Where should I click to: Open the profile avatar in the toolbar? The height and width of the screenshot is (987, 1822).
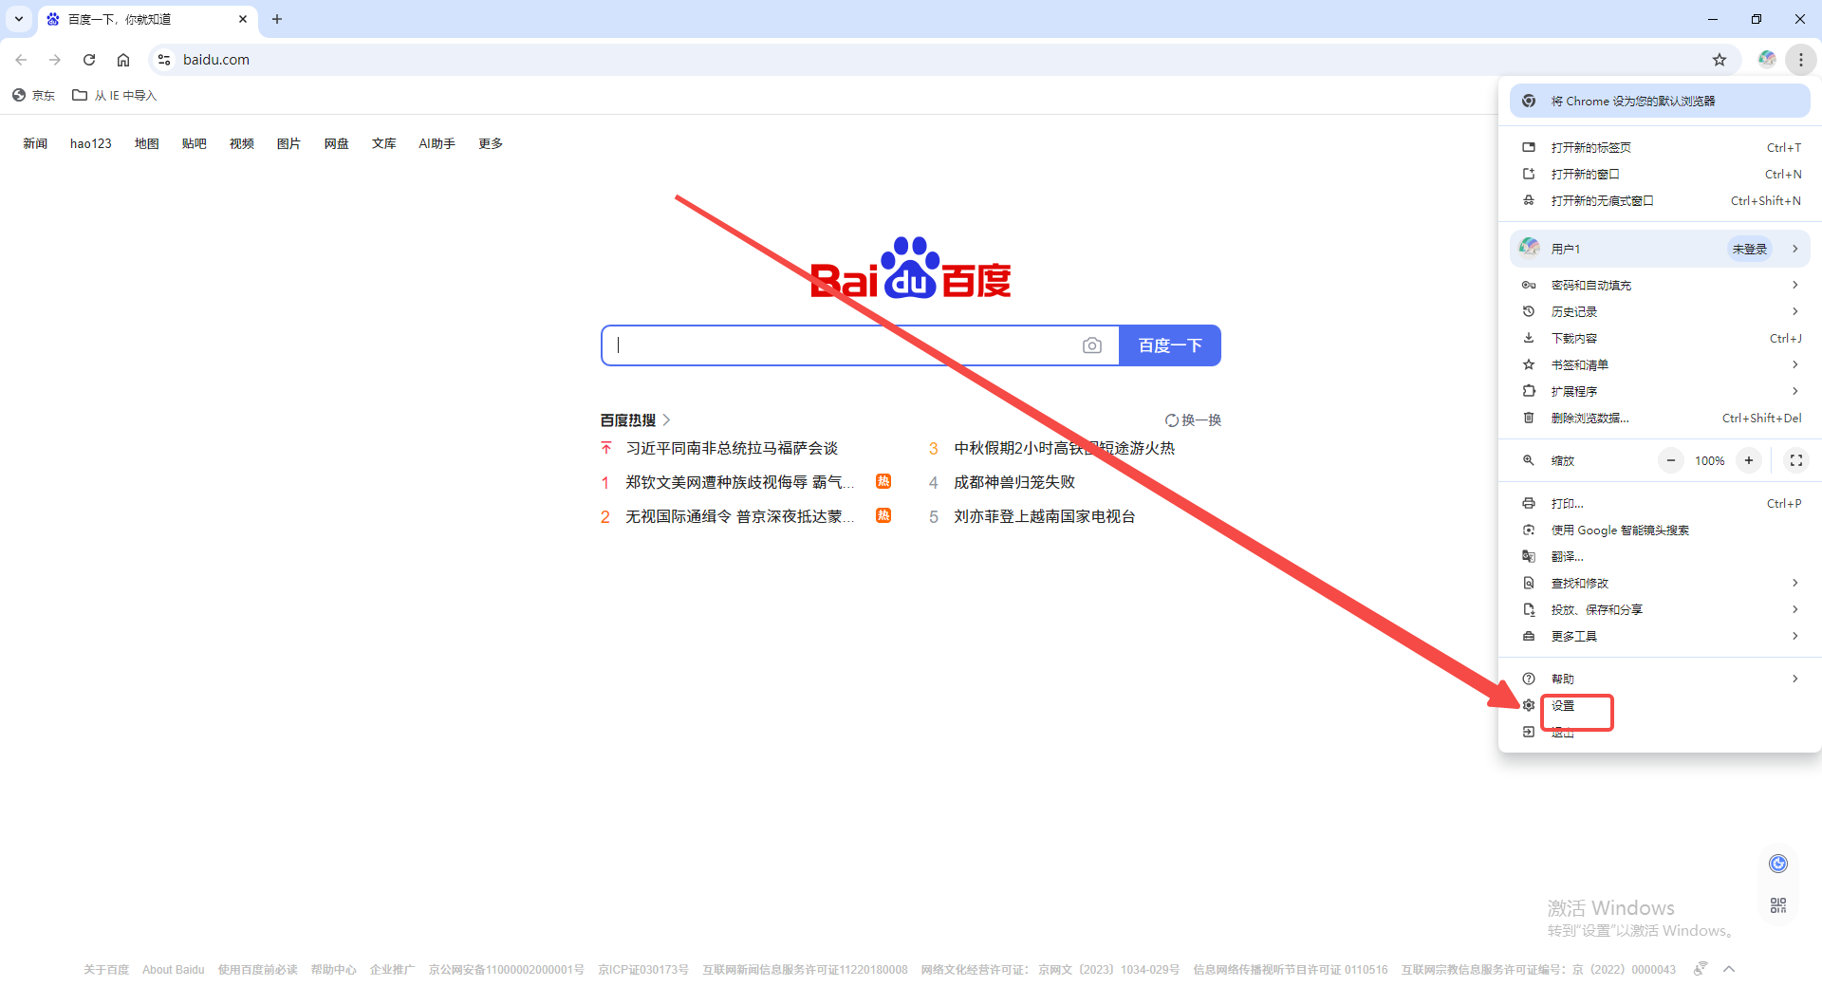click(1766, 60)
